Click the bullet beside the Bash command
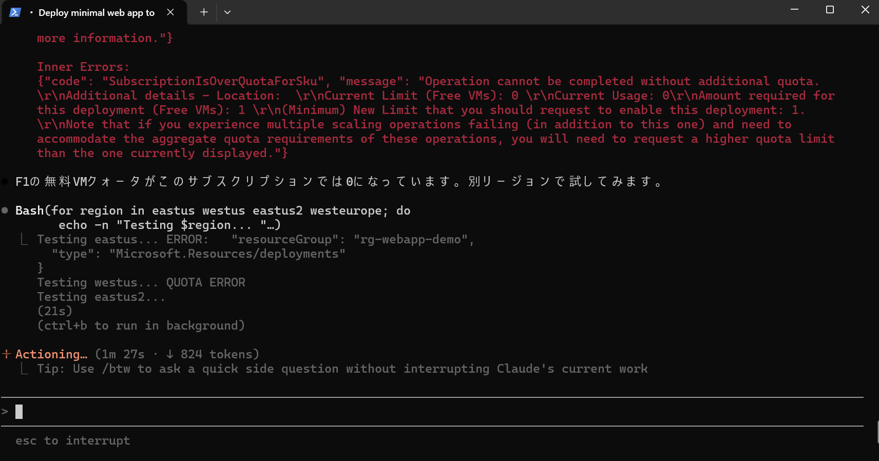Viewport: 879px width, 461px height. pyautogui.click(x=5, y=210)
